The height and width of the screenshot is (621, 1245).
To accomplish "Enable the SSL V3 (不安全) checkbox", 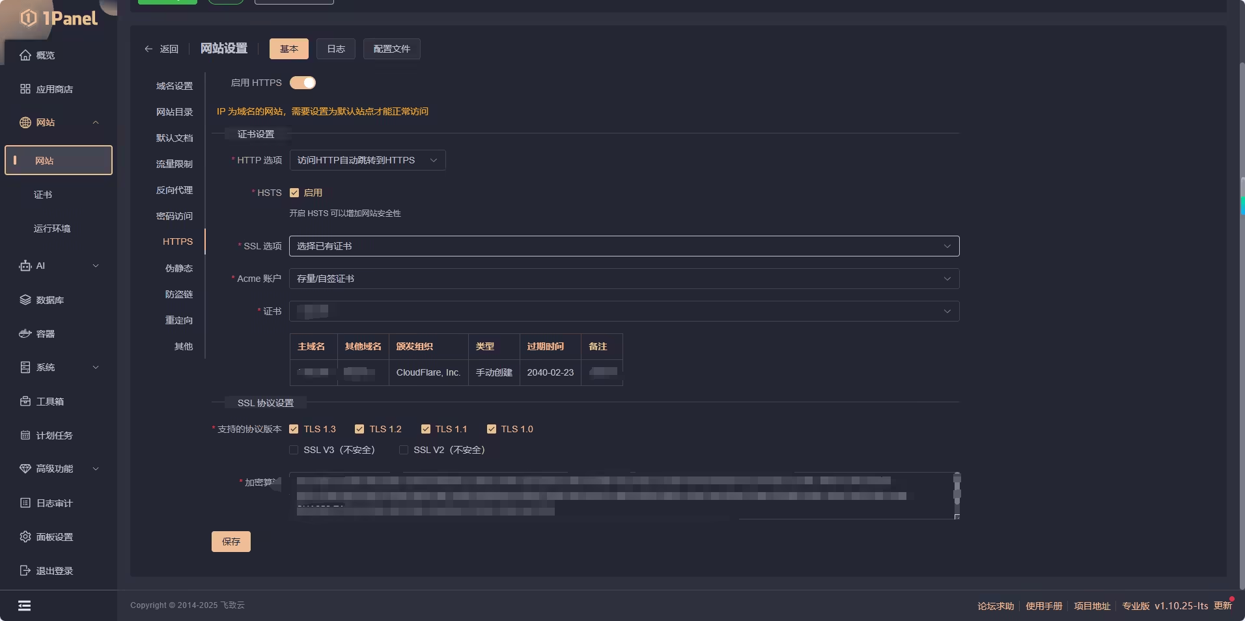I will [294, 450].
